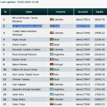Click the name Alejandro Estrada Sancibieri
Screen dimensions: 107x107
tap(26, 89)
